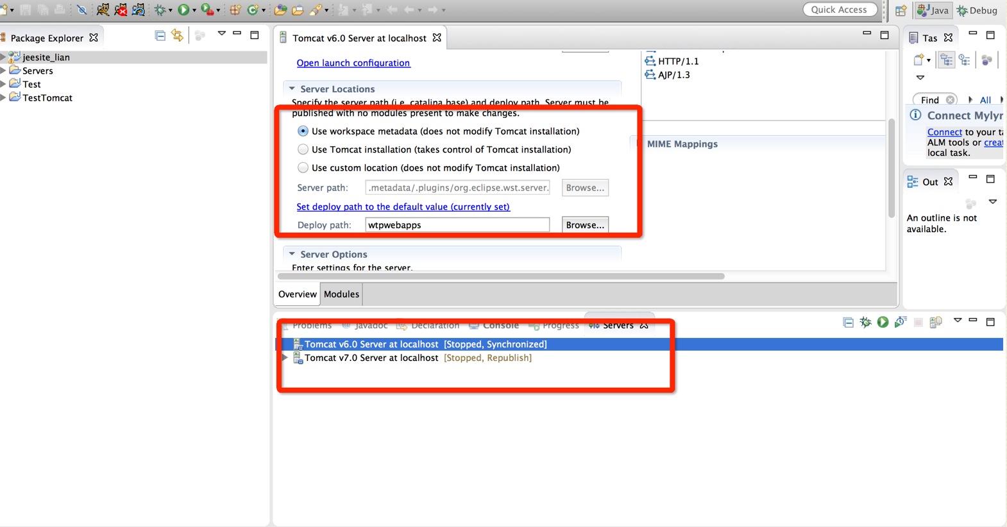
Task: Select Use Tomcat installation radio button
Action: click(x=303, y=149)
